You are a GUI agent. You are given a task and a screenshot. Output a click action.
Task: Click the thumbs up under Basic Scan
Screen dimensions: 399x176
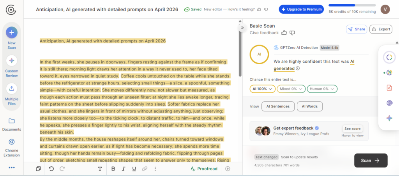pyautogui.click(x=284, y=33)
